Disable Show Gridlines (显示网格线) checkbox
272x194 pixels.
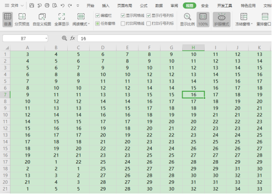pos(123,16)
